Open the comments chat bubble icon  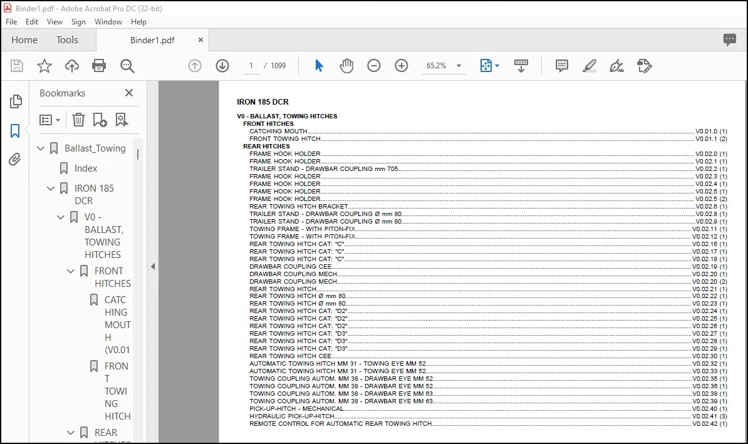[729, 39]
